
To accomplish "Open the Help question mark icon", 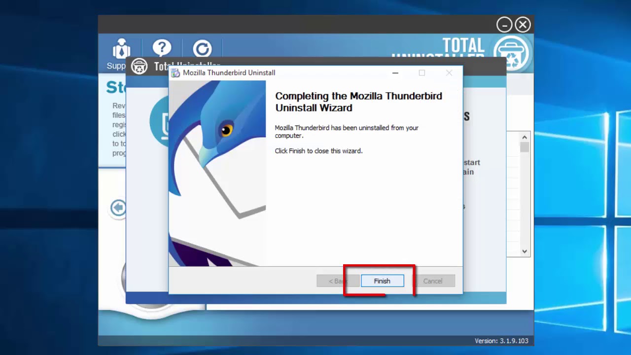I will pos(162,49).
